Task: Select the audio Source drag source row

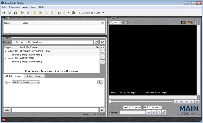Action: (x=52, y=62)
